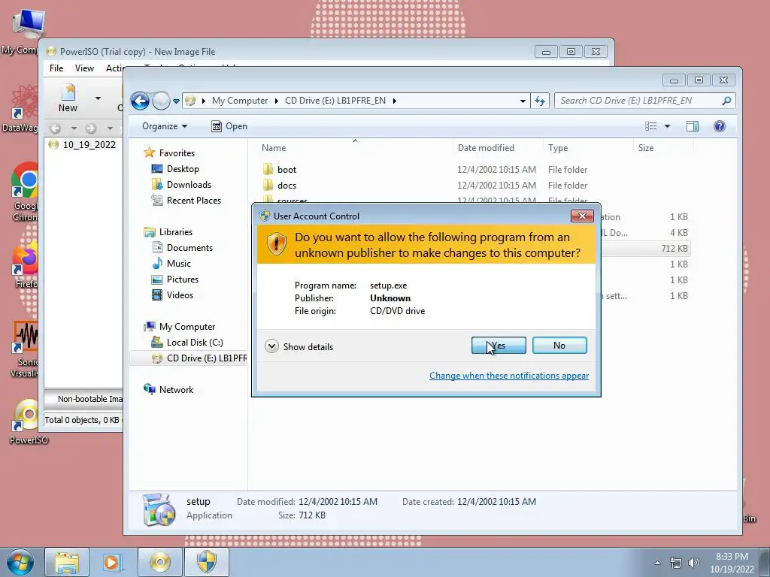
Task: Open the PowerISO File menu
Action: pyautogui.click(x=56, y=68)
